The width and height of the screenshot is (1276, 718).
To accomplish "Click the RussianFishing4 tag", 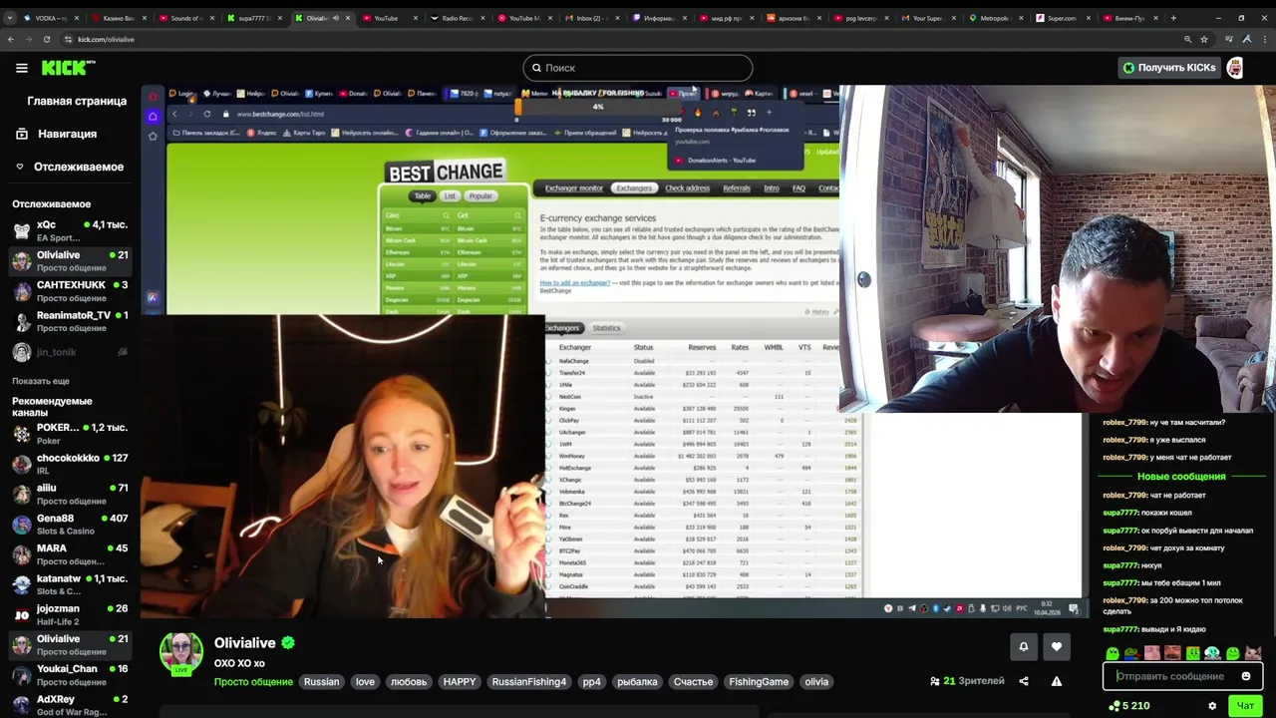I will (528, 682).
